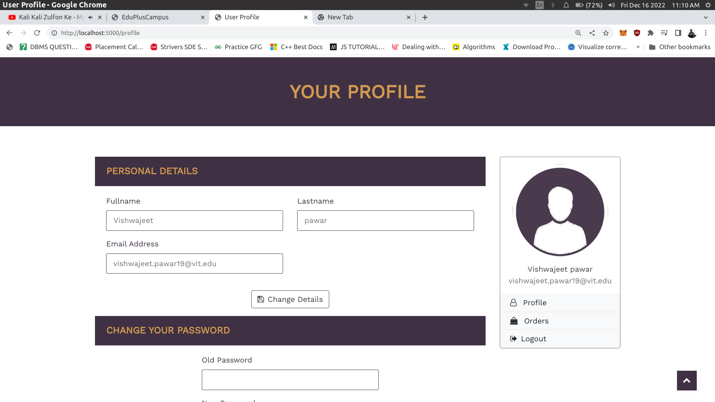This screenshot has width=715, height=402.
Task: Open the global media controls
Action: point(664,33)
